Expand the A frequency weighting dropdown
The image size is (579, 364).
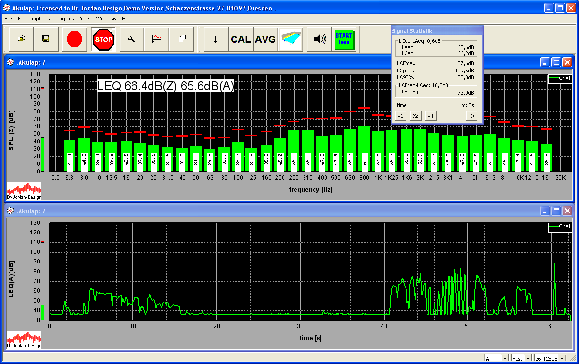[x=505, y=358]
